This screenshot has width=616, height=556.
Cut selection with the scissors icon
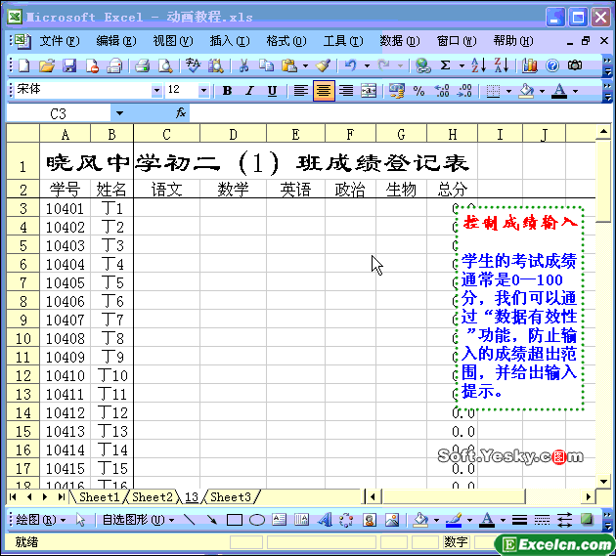(x=243, y=65)
